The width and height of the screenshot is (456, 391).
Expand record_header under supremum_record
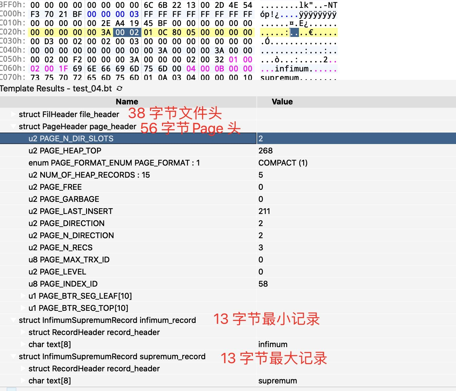coord(23,369)
